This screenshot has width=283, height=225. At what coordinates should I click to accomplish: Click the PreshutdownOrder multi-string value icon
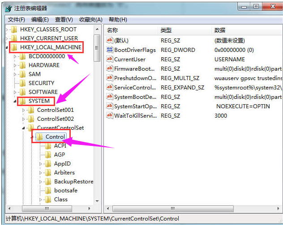[x=110, y=78]
